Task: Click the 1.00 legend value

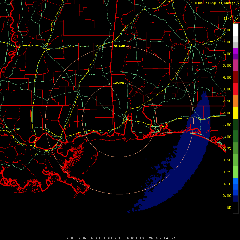Action: 227,137
